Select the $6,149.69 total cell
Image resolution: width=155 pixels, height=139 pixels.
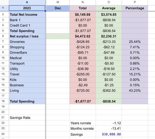click(83, 15)
